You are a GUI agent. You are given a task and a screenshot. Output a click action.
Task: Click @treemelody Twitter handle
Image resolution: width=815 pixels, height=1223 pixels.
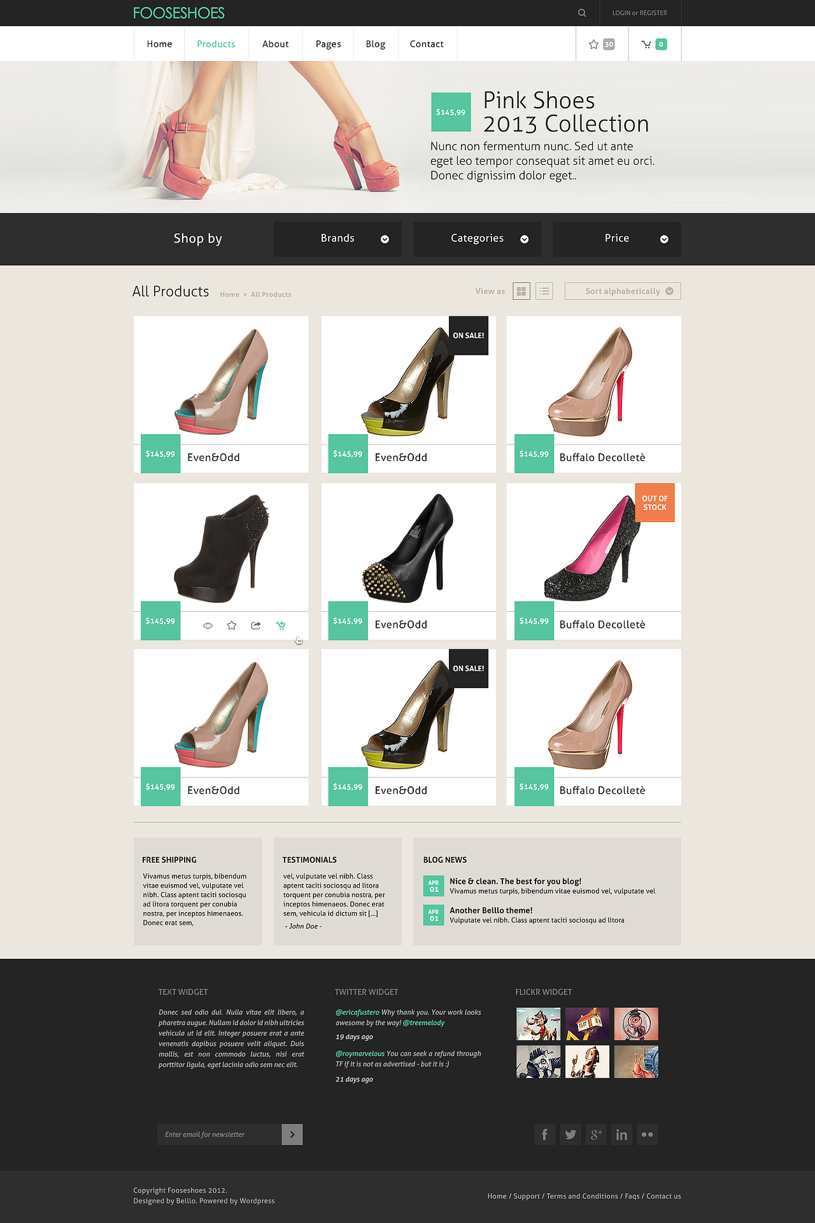tap(423, 1023)
